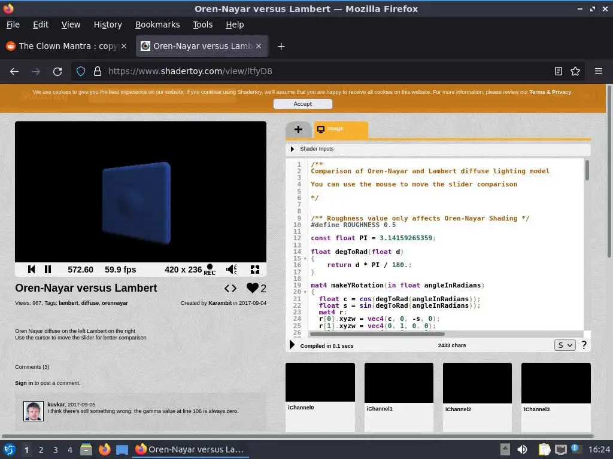Open the Terms & Privacy link
613x459 pixels.
click(550, 92)
